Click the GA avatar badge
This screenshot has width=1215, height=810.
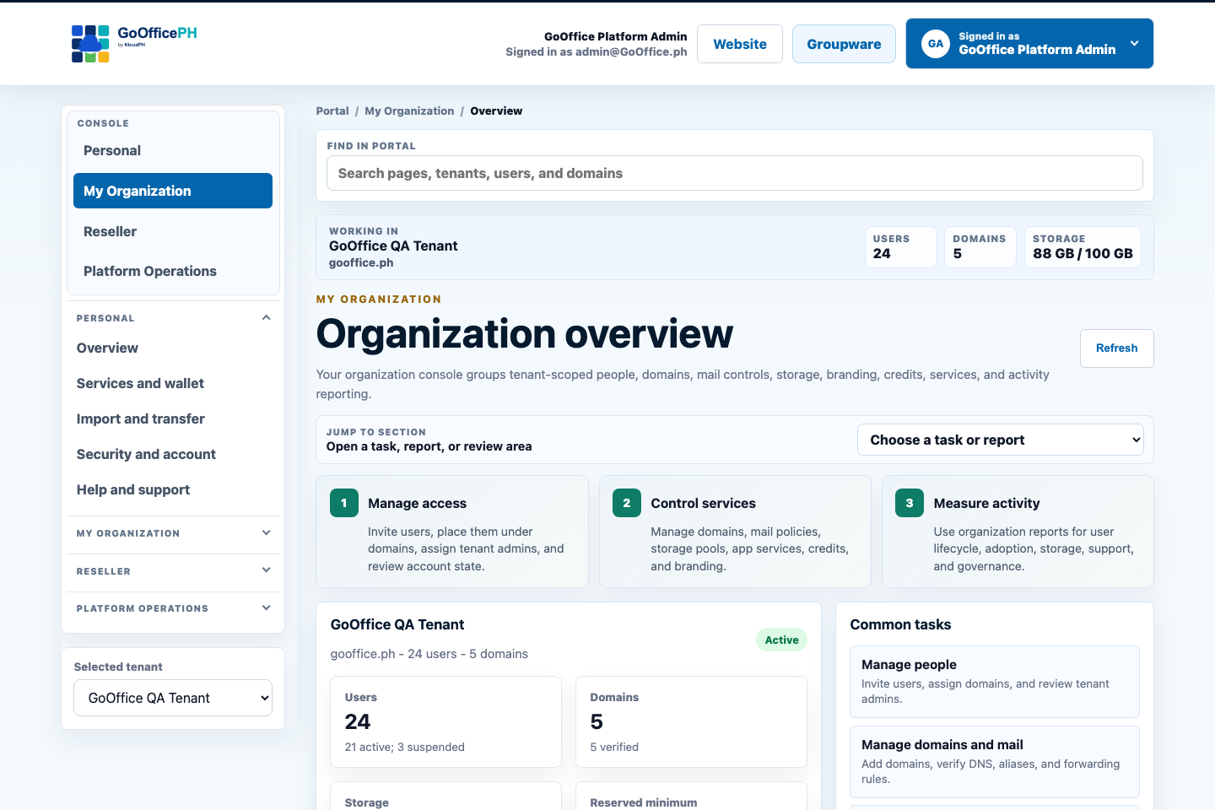[936, 44]
